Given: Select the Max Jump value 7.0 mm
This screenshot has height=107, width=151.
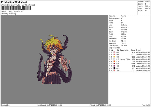Looking at the screenshot, I should coord(124,43).
